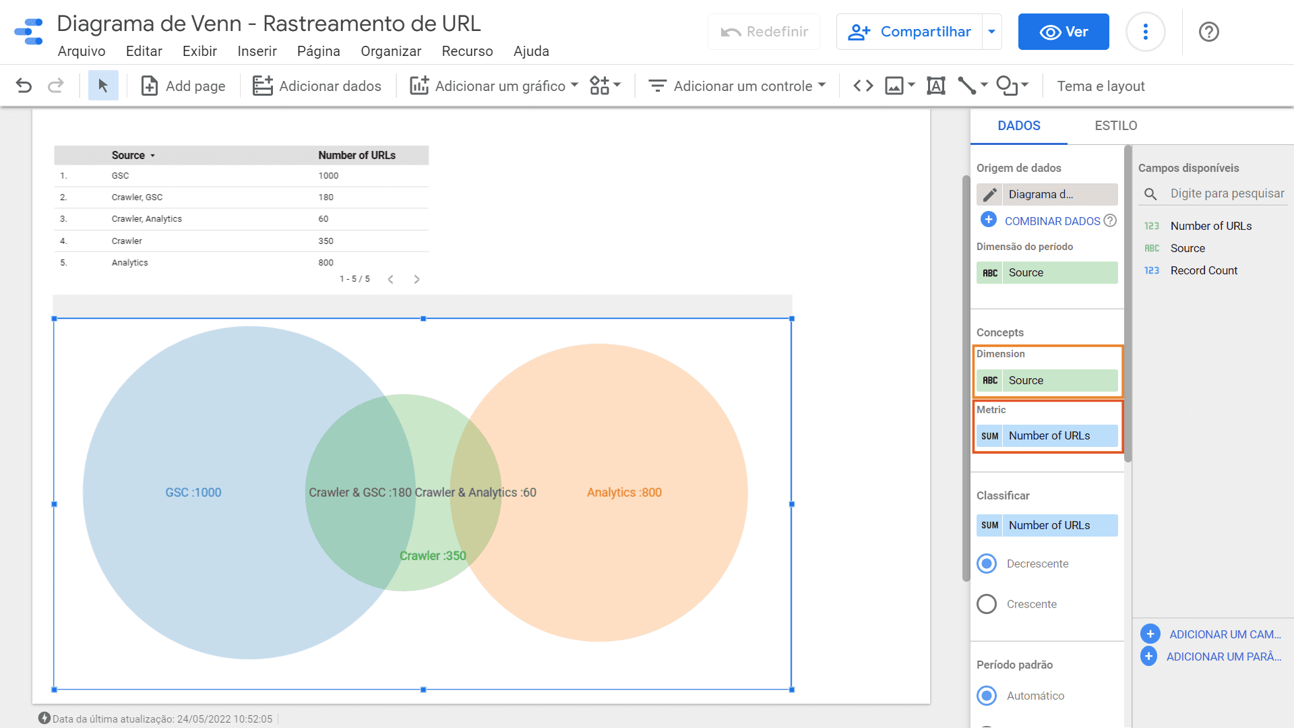Viewport: 1294px width, 728px height.
Task: Click pencil icon to edit data source
Action: (x=990, y=195)
